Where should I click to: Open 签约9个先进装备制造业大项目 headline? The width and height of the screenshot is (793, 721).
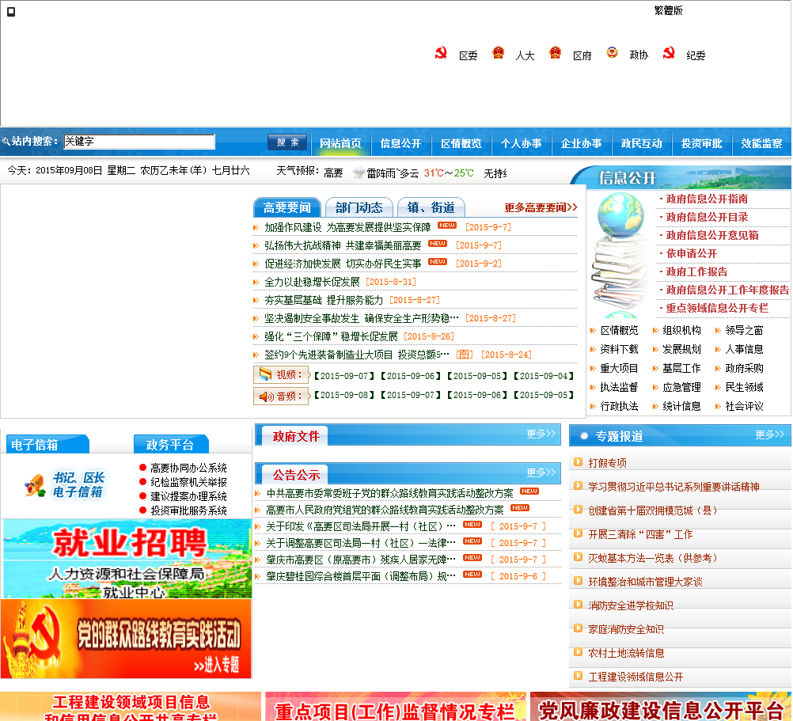[357, 355]
